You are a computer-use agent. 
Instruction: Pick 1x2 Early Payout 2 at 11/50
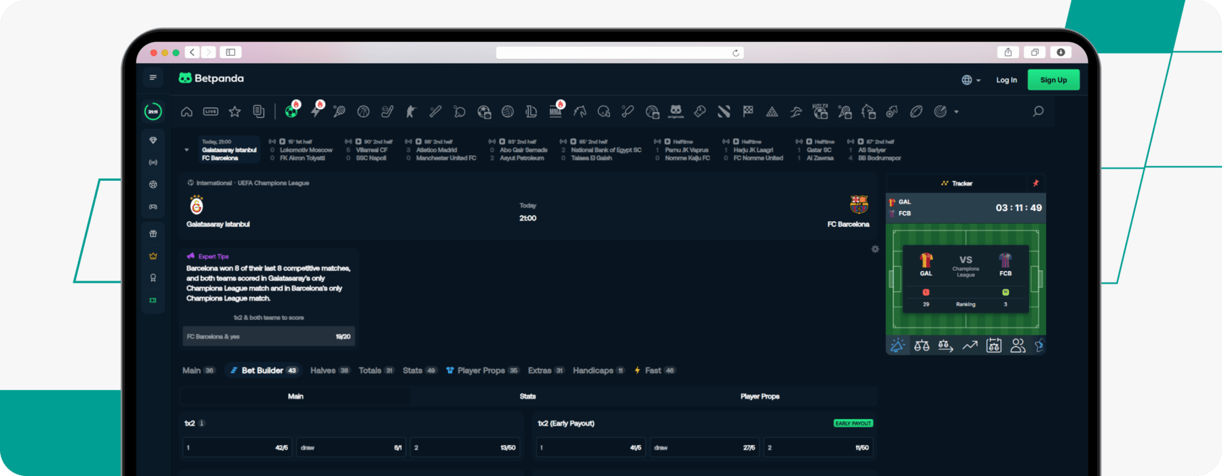(818, 448)
